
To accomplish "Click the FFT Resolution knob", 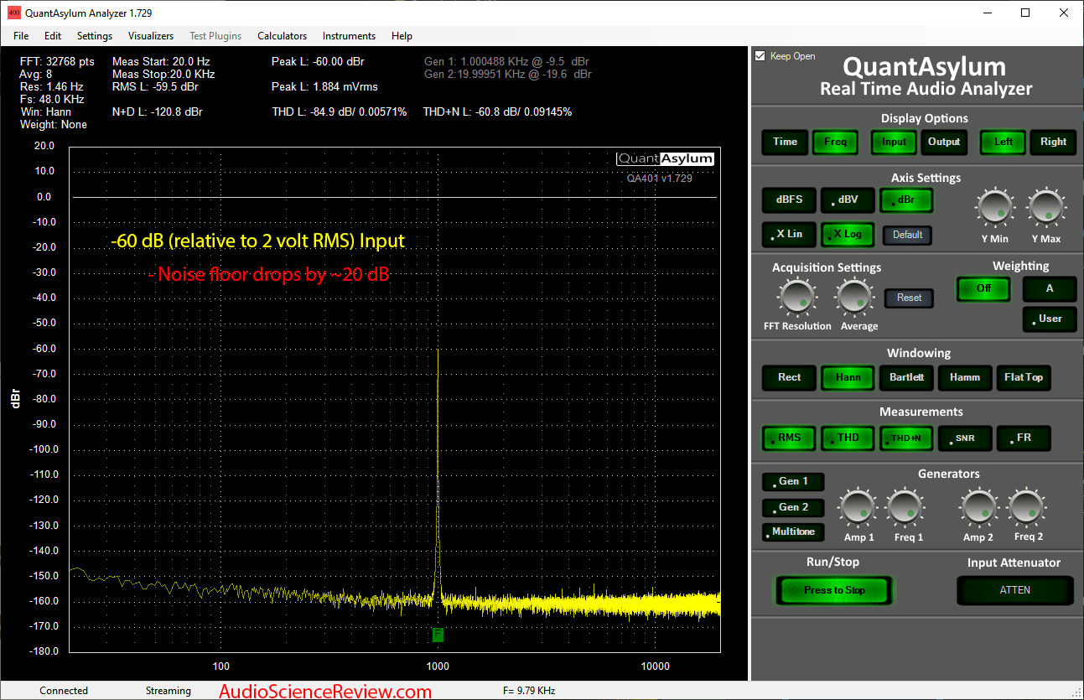I will (x=796, y=296).
